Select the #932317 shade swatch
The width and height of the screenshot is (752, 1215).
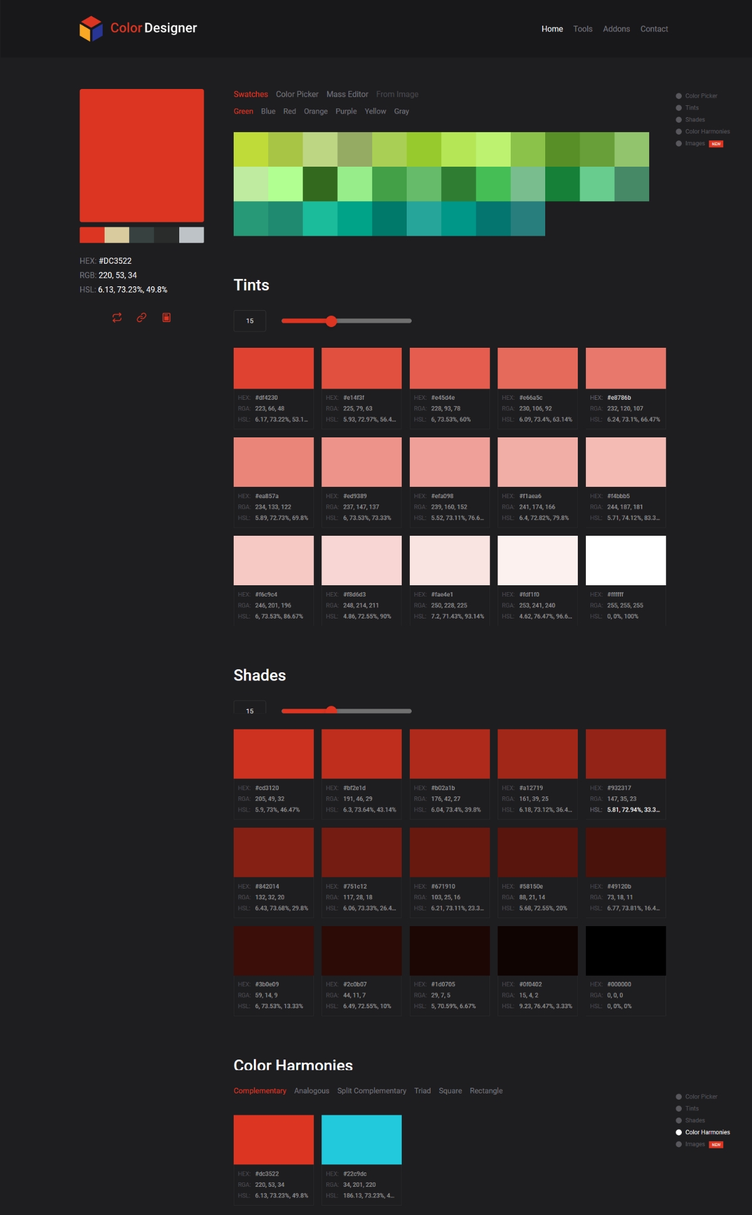[625, 754]
